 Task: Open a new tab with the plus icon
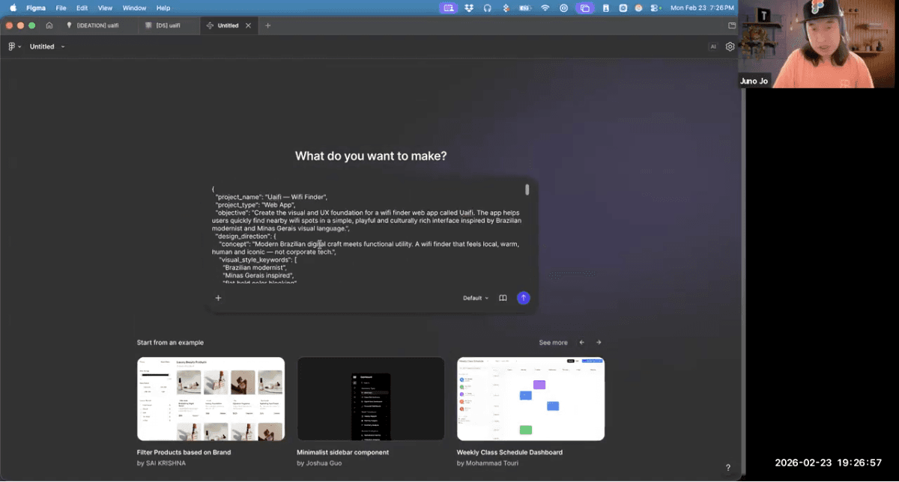tap(267, 25)
